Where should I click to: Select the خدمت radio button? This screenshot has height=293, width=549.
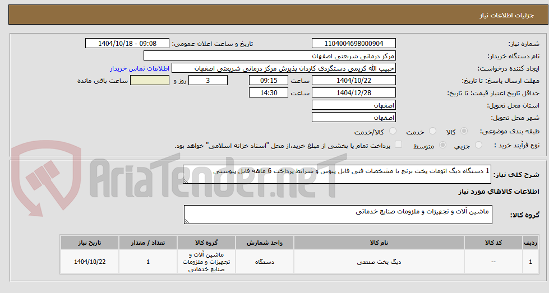(x=433, y=132)
